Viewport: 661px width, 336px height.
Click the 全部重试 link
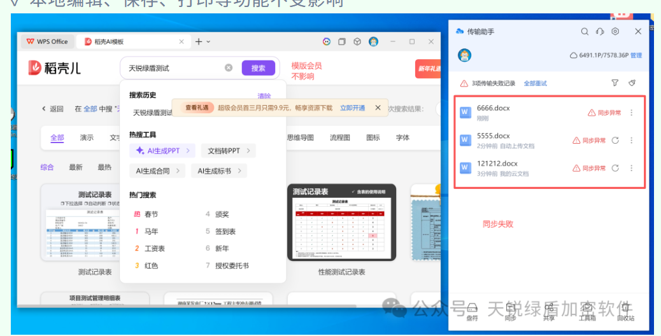pyautogui.click(x=535, y=83)
